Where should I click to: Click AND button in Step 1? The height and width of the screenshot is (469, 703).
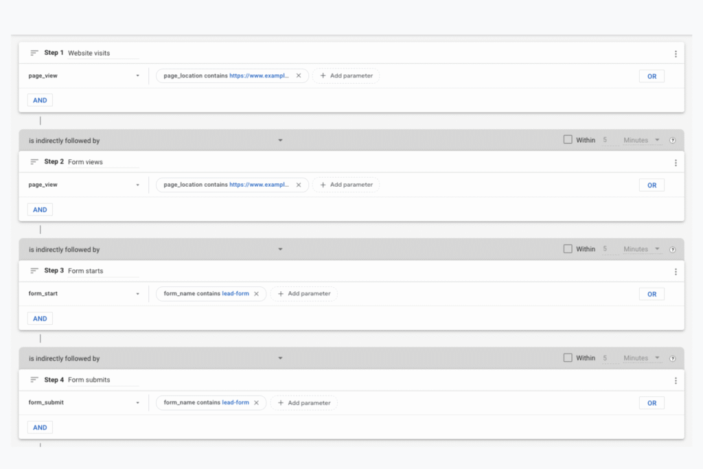click(x=40, y=100)
